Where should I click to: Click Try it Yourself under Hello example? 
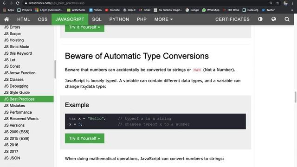click(84, 138)
